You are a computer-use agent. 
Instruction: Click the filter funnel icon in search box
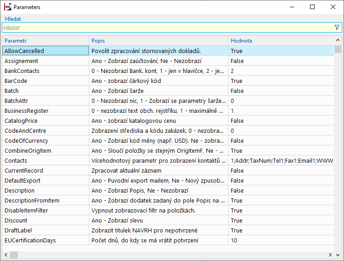pyautogui.click(x=337, y=28)
